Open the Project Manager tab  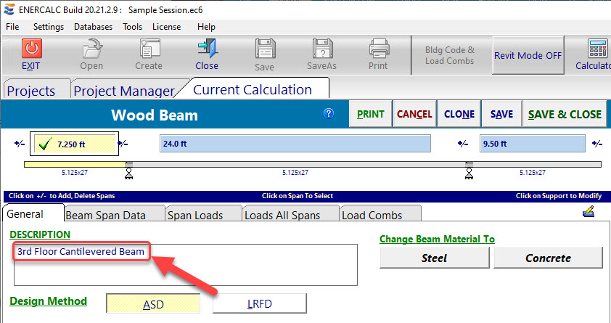124,91
